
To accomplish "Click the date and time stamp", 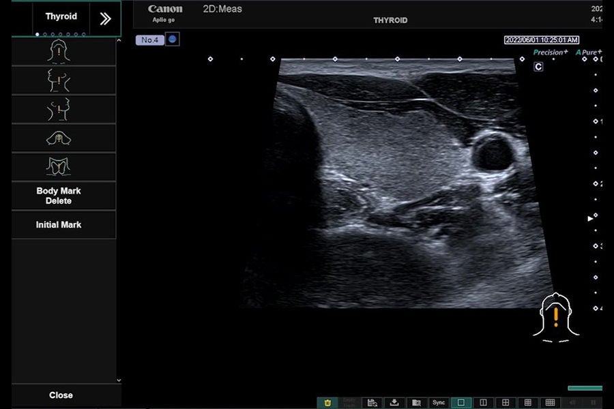I will pyautogui.click(x=542, y=40).
